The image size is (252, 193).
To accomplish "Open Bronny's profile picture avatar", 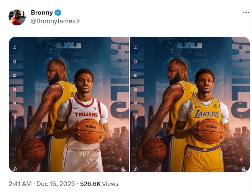I will 17,17.
